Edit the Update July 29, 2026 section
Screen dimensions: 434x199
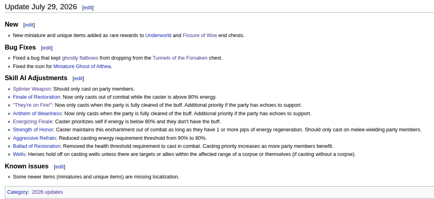pyautogui.click(x=88, y=8)
